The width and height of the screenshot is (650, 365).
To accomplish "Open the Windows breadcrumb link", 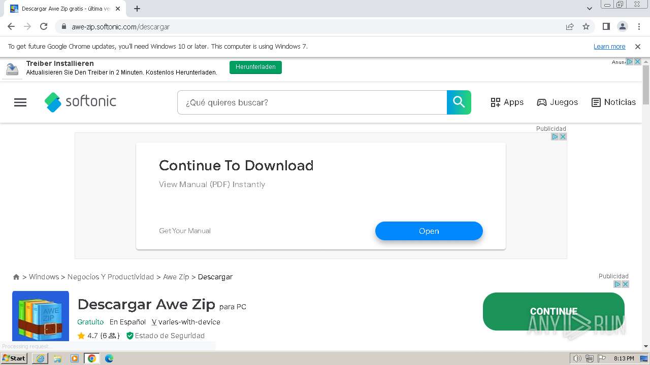I will click(44, 277).
